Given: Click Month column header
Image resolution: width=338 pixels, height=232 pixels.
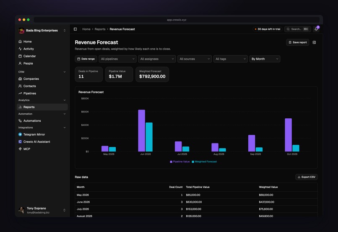Looking at the screenshot, I should click(81, 187).
